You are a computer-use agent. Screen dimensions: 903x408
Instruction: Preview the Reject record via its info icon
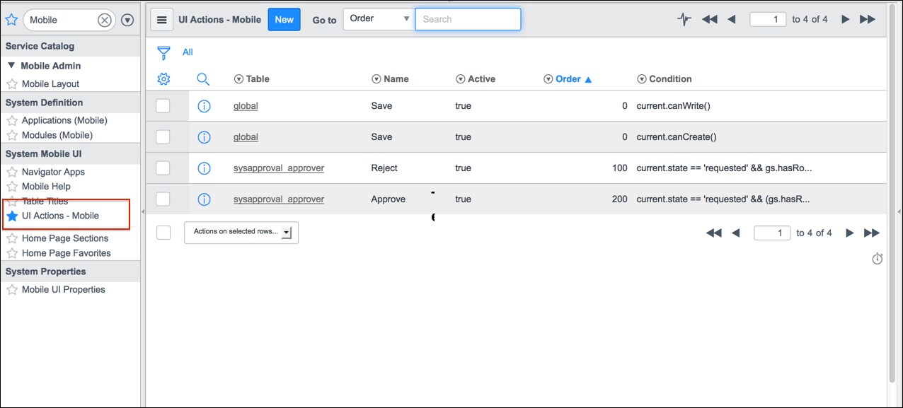205,168
